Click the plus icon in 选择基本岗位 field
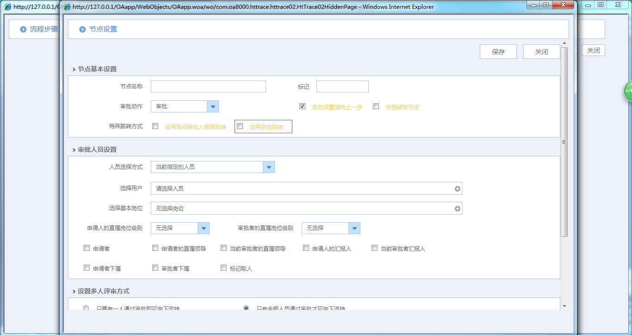 coord(457,209)
